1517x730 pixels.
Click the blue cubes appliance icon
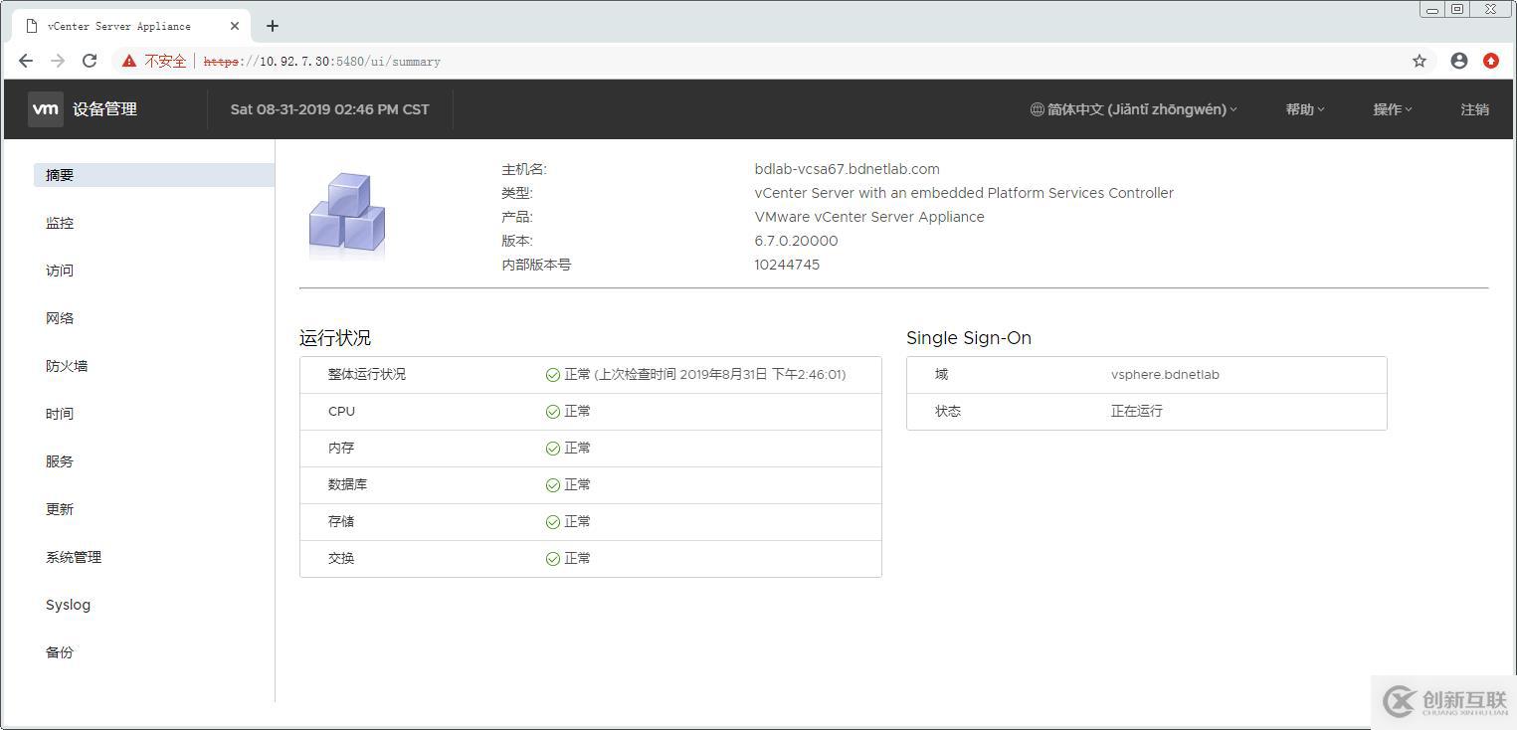pyautogui.click(x=346, y=211)
